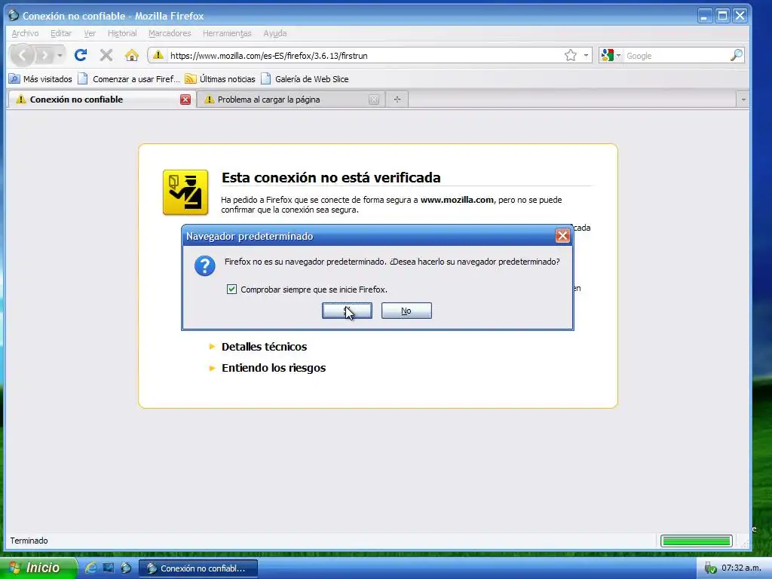The width and height of the screenshot is (772, 579).
Task: Open the list all tabs dropdown
Action: tap(743, 100)
